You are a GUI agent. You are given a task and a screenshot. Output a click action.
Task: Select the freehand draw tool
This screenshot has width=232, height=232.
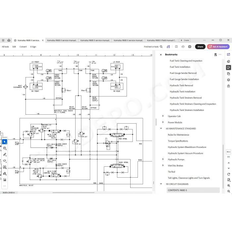[x=5, y=161]
